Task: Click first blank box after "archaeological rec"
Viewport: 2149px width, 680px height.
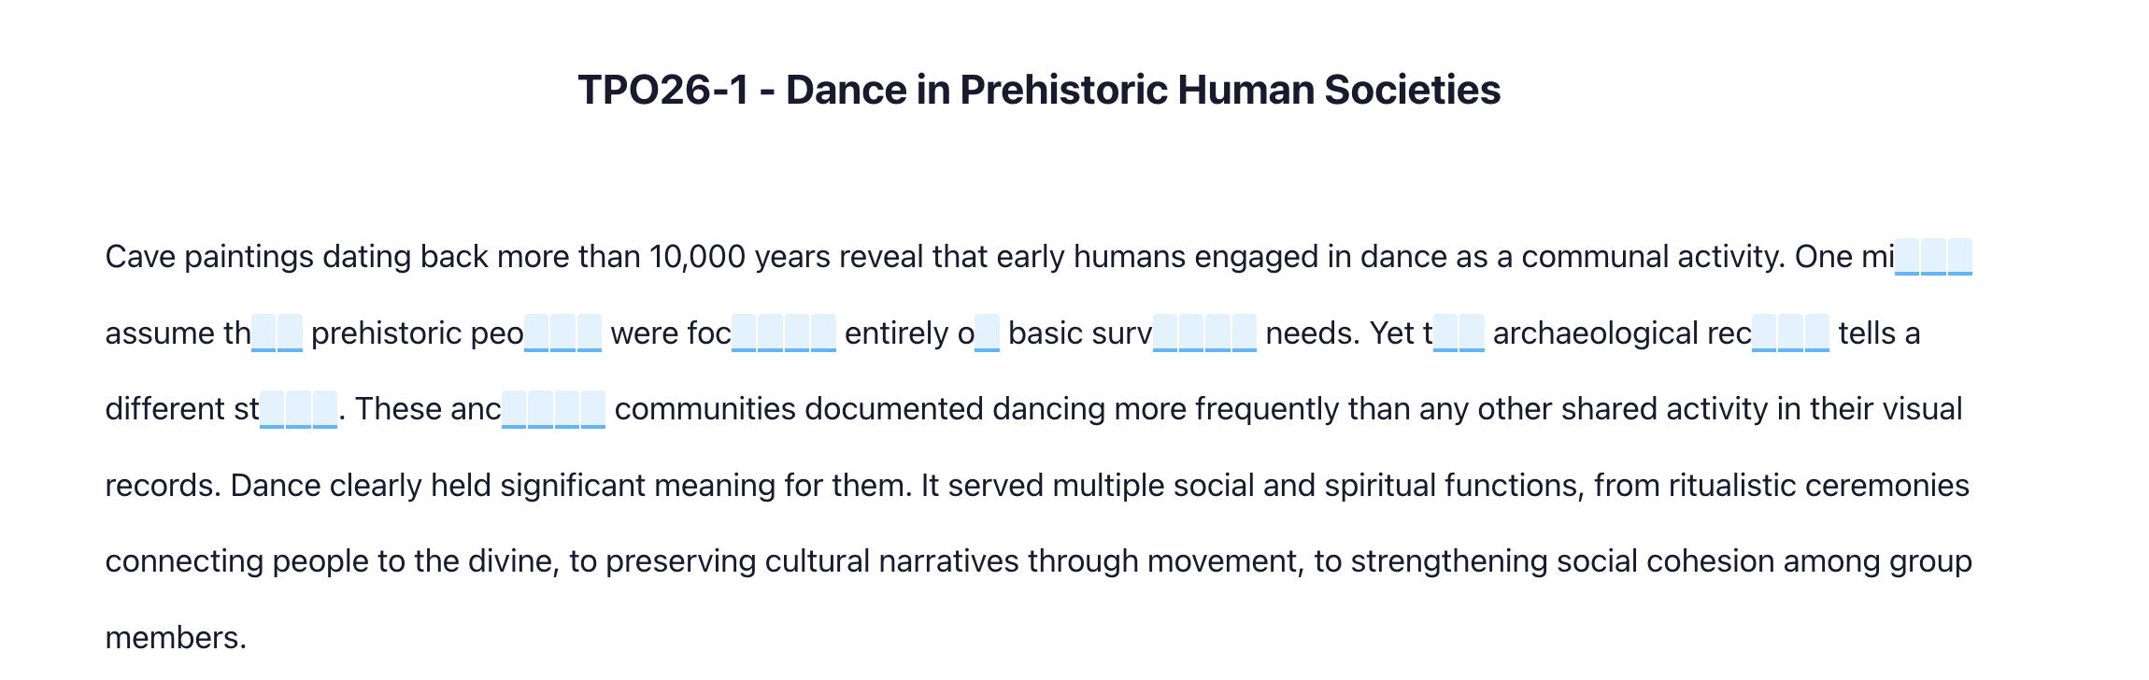Action: pos(1765,333)
